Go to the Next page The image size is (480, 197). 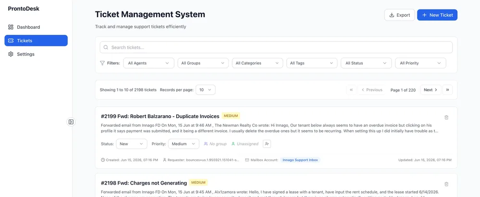click(x=431, y=90)
